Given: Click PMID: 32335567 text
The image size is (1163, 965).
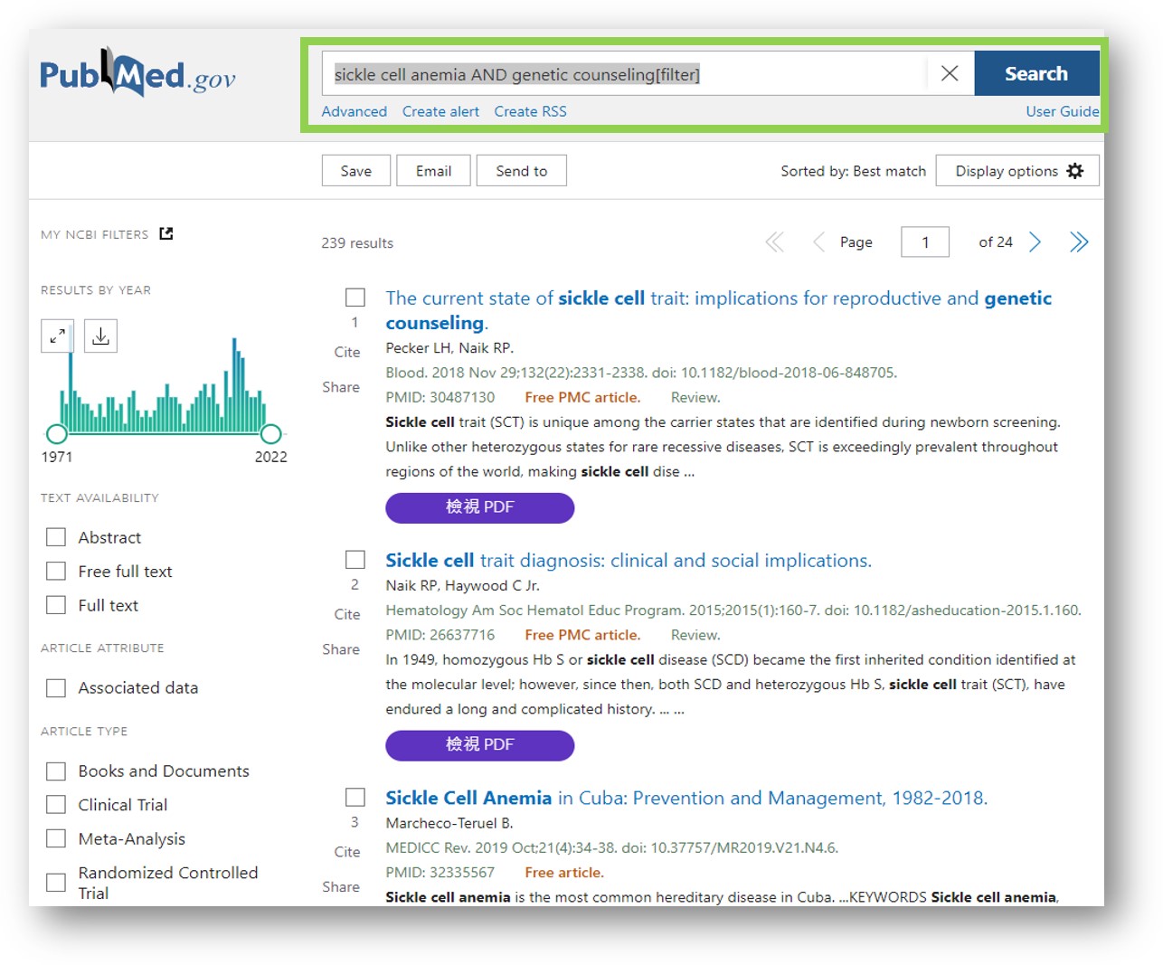Looking at the screenshot, I should [x=440, y=873].
